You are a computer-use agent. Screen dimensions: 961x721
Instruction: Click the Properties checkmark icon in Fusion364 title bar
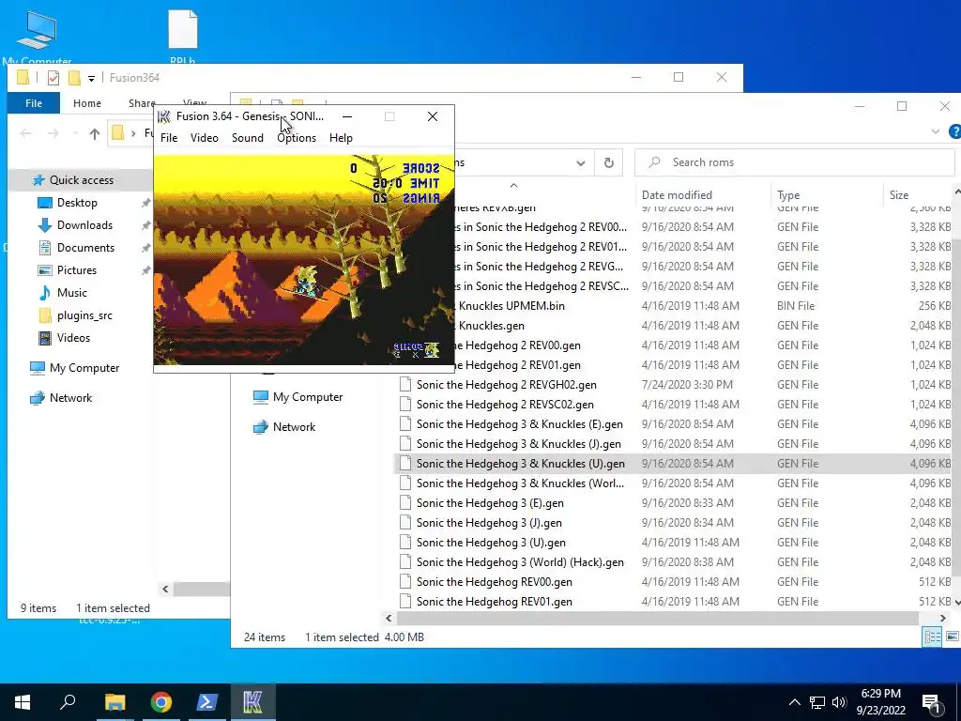[53, 78]
